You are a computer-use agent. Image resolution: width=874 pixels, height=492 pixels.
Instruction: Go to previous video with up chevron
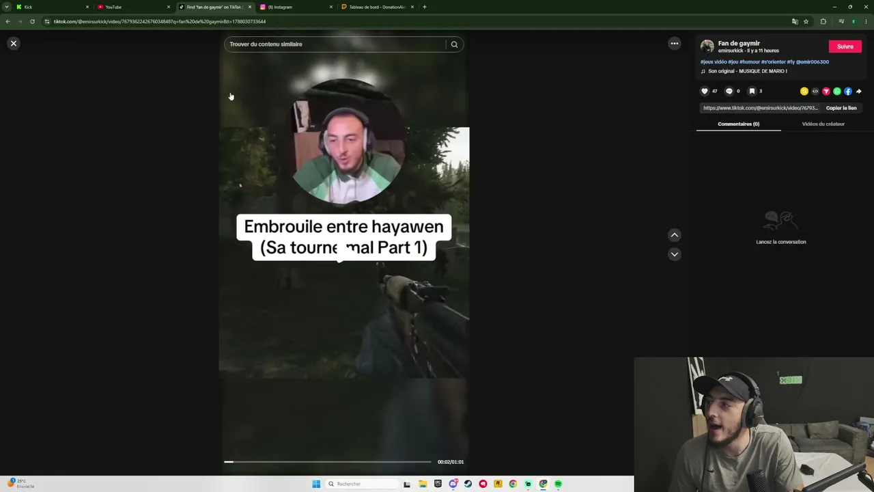(675, 235)
